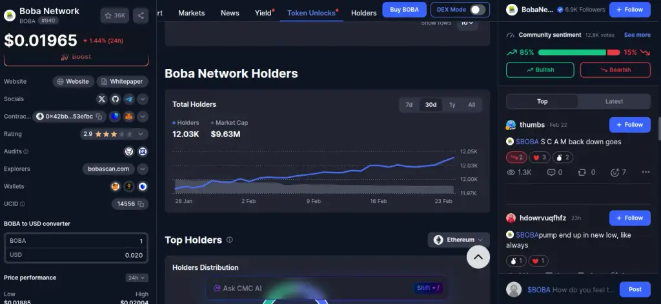Image resolution: width=661 pixels, height=304 pixels.
Task: Open the Show rows dropdown
Action: click(x=468, y=24)
